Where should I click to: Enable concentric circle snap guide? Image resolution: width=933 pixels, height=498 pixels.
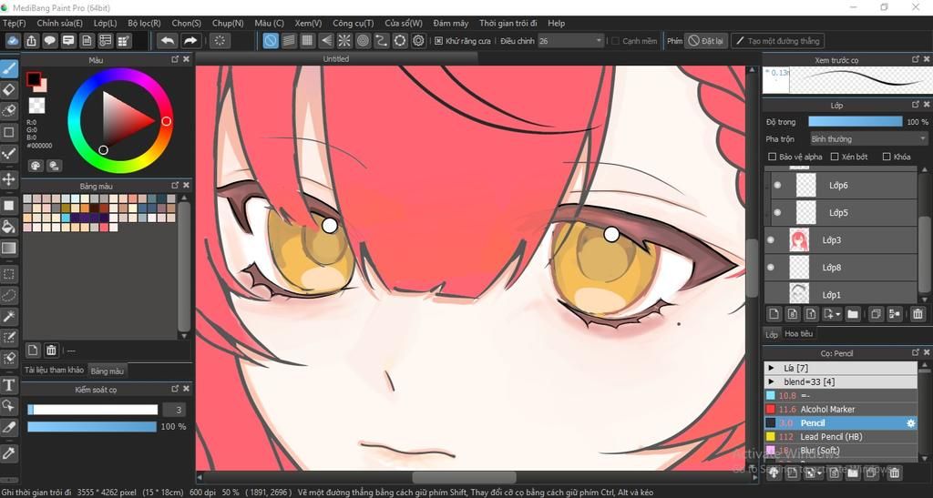click(363, 40)
